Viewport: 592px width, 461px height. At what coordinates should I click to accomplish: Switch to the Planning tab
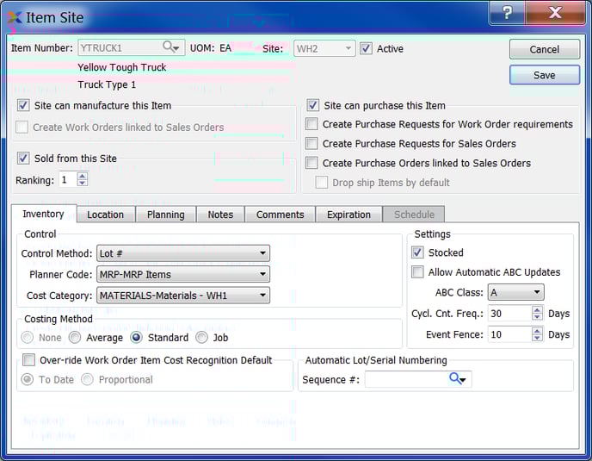[x=165, y=215]
